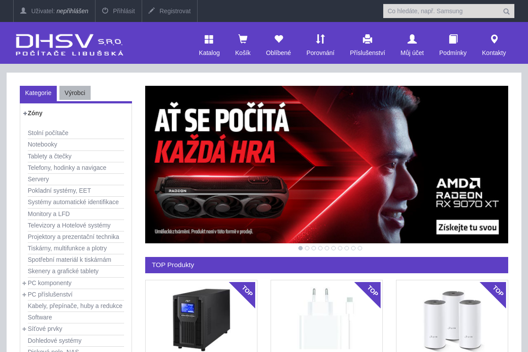Open the TP-Link mesh router product

coord(452,321)
